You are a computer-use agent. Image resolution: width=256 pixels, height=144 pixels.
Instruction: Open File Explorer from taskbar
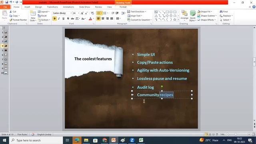[x=86, y=140]
